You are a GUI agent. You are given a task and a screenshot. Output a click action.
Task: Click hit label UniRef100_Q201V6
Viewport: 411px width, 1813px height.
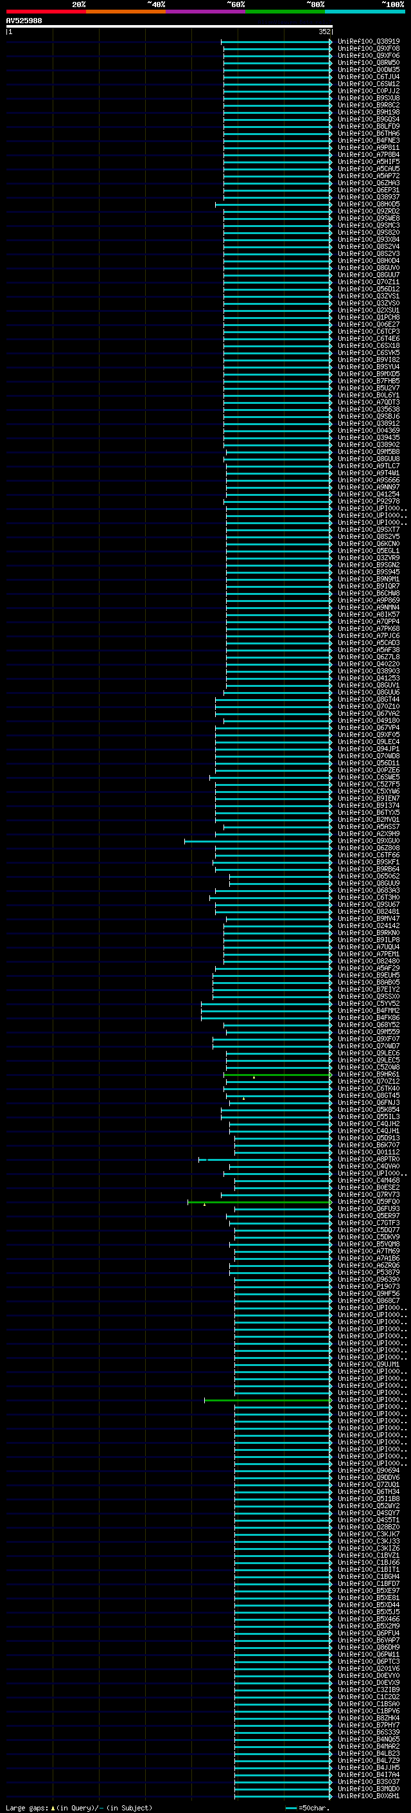tap(369, 1668)
